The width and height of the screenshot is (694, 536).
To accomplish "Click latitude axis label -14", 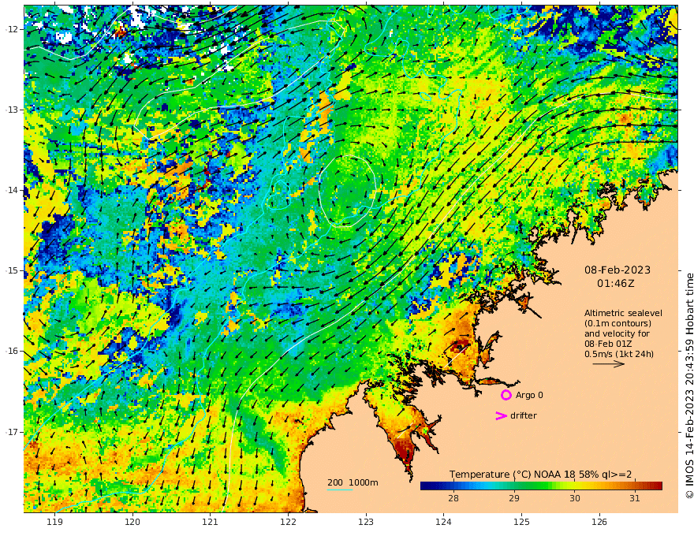I will coord(13,190).
